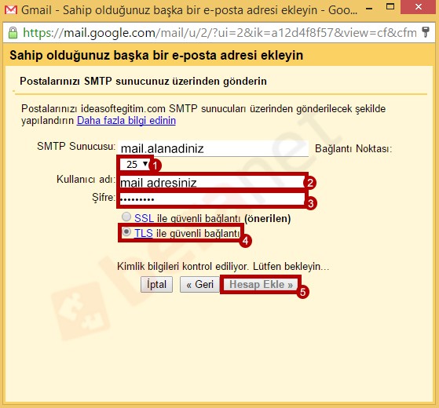The image size is (439, 408).
Task: Minimize the Gmail popup window
Action: coord(369,9)
